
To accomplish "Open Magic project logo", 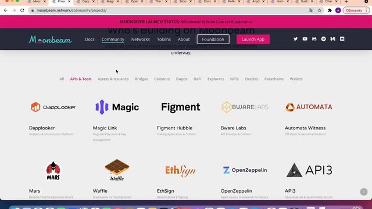I will (x=117, y=107).
